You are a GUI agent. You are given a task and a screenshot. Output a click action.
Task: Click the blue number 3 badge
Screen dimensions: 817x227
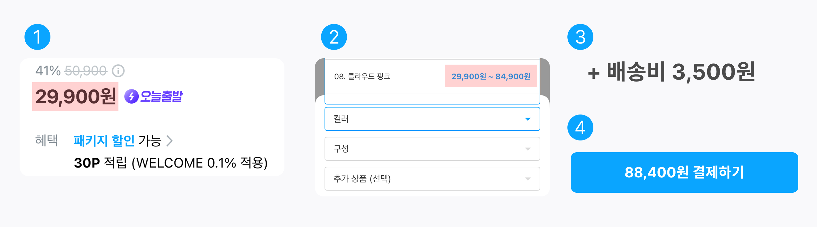pos(580,37)
